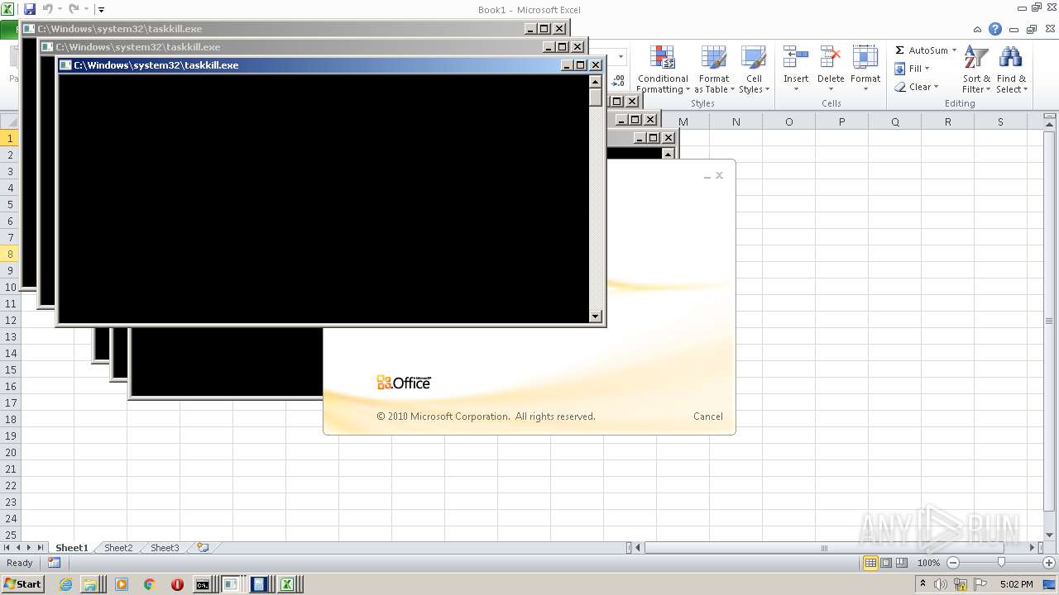Minimize the Ribbon with caret button
The height and width of the screenshot is (595, 1059).
tap(979, 29)
